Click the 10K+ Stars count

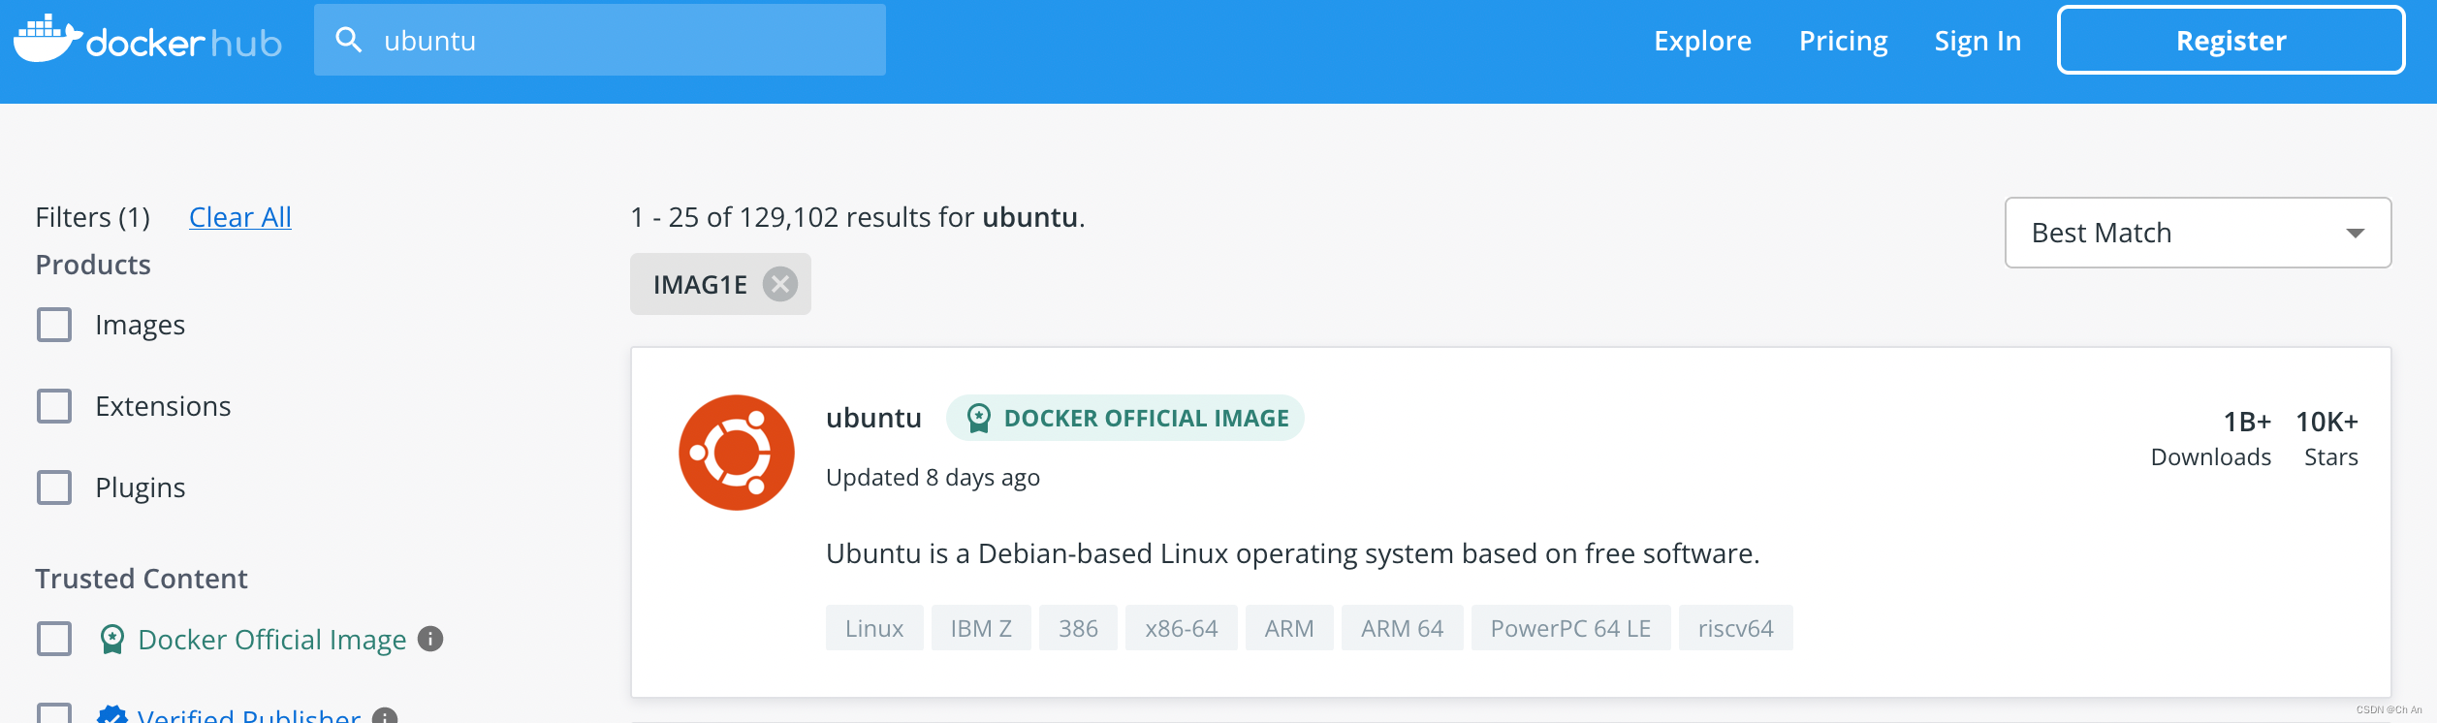(2327, 438)
